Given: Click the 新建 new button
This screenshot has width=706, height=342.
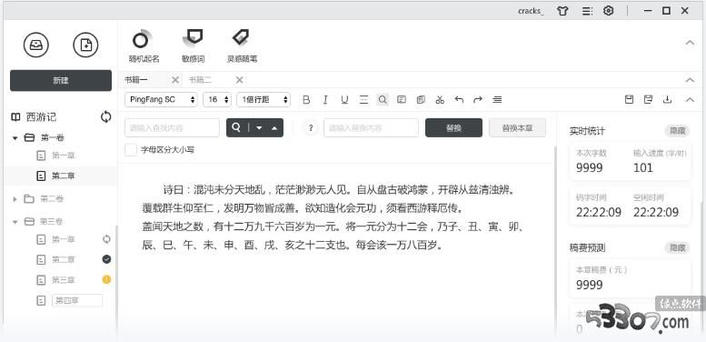Looking at the screenshot, I should click(x=61, y=81).
